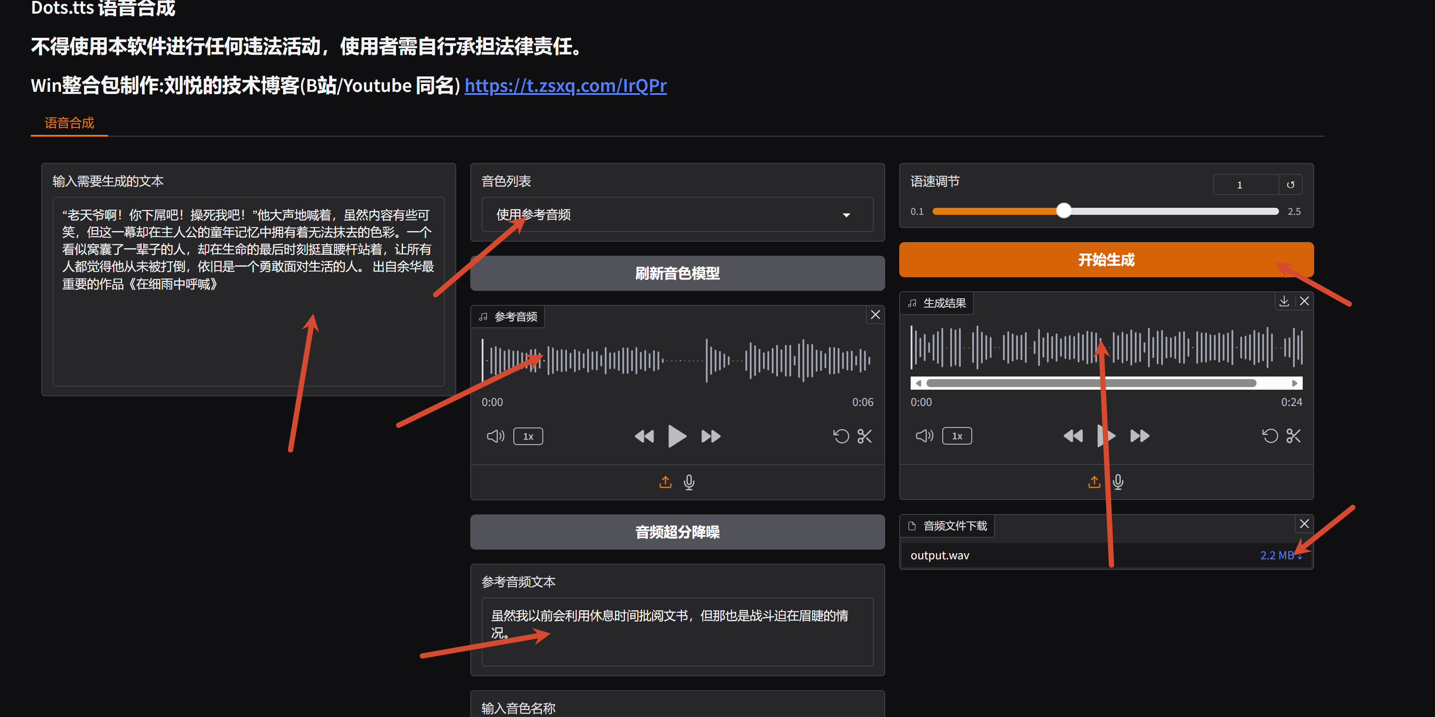Viewport: 1435px width, 717px height.
Task: Play the 参考音频 reference audio
Action: (677, 436)
